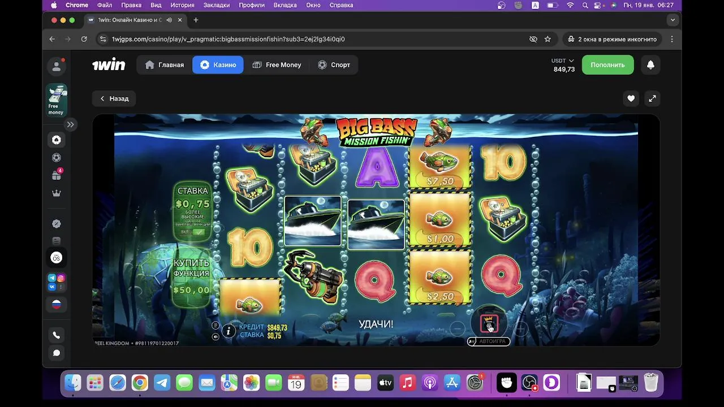Toggle the Автоигра autoplay button
Image resolution: width=724 pixels, height=407 pixels.
click(x=489, y=341)
